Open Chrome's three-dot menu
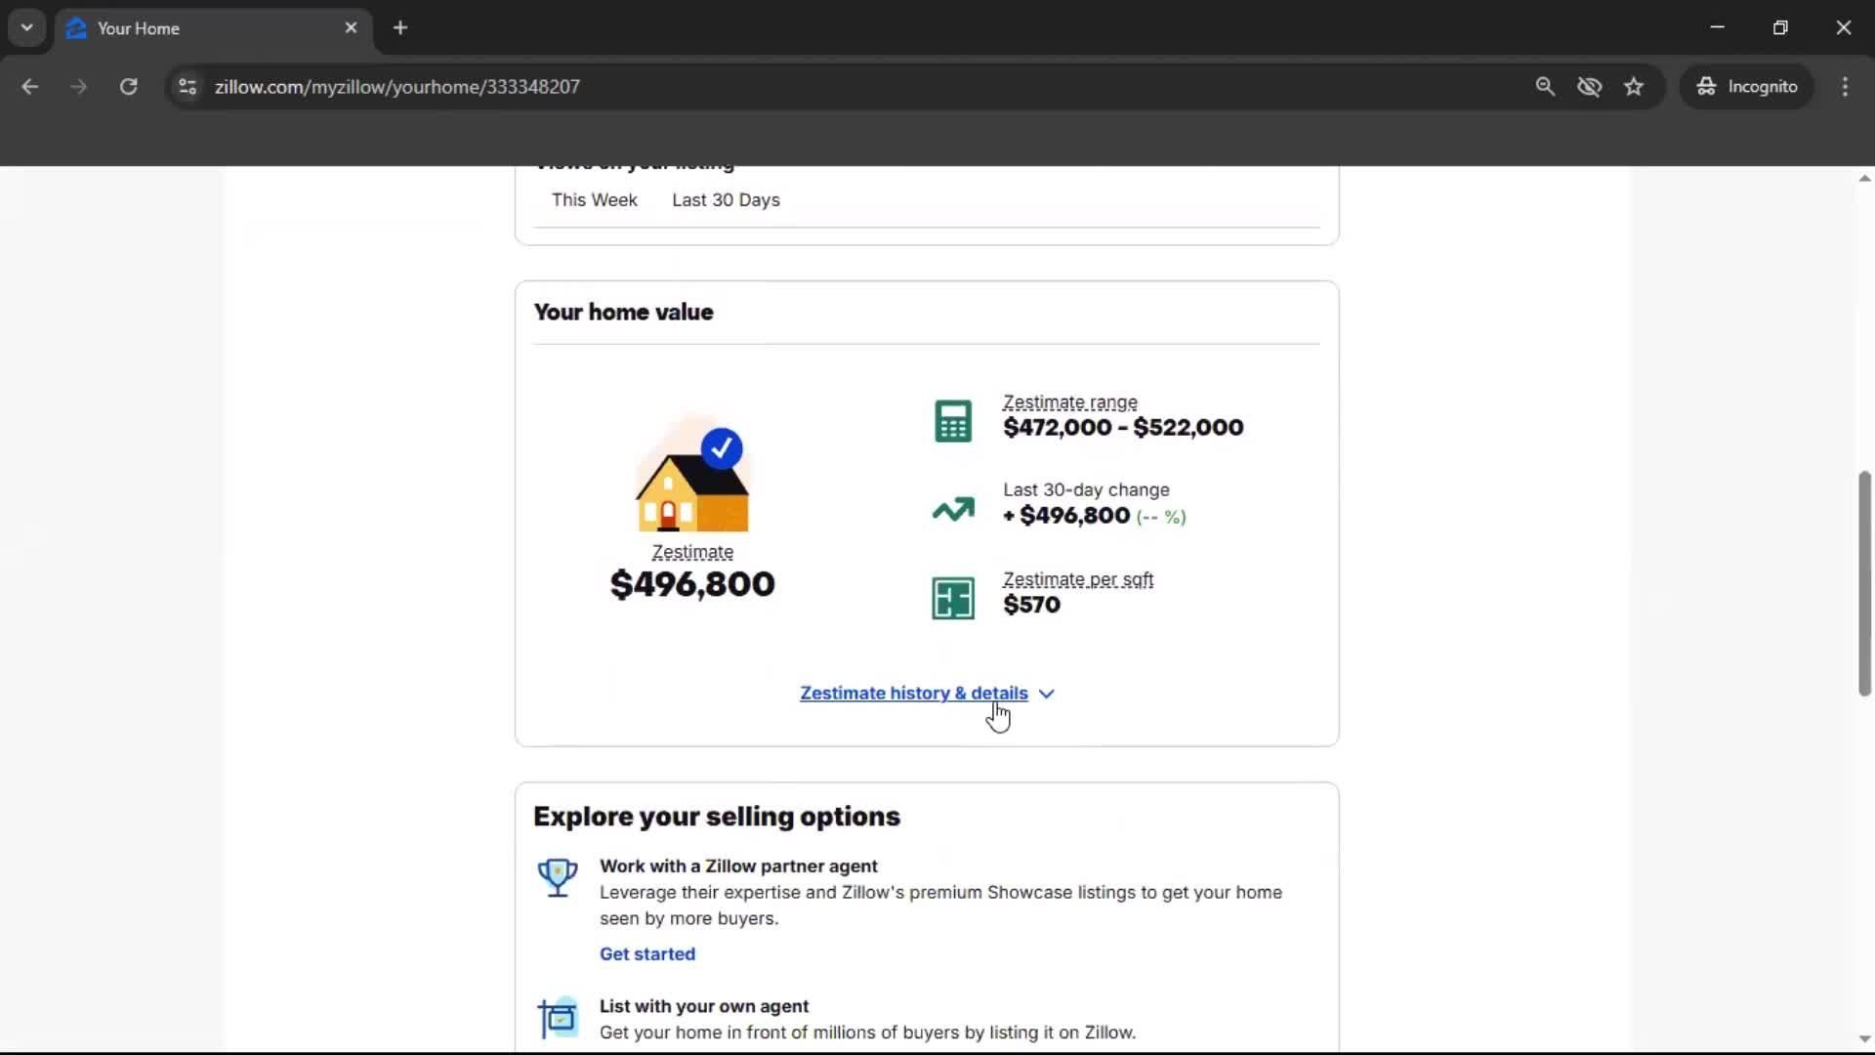The width and height of the screenshot is (1875, 1055). [1845, 86]
